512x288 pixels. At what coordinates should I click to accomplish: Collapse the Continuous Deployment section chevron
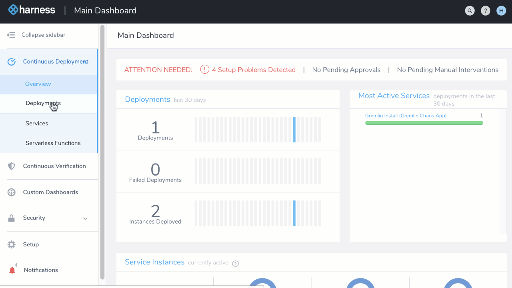tap(85, 62)
